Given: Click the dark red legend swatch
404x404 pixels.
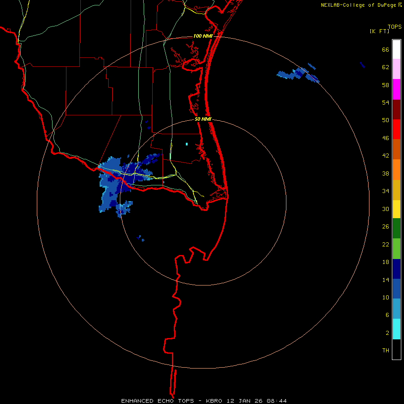Looking at the screenshot, I should [396, 109].
